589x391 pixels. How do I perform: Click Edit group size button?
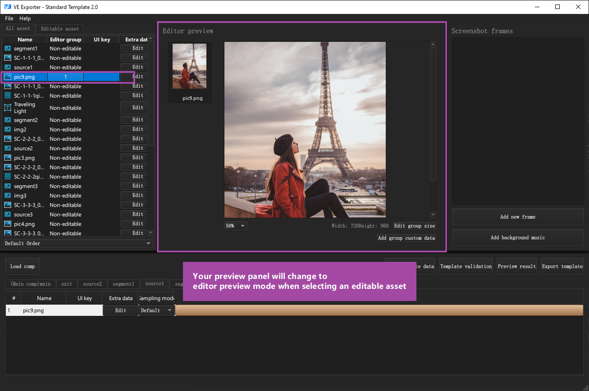[415, 226]
